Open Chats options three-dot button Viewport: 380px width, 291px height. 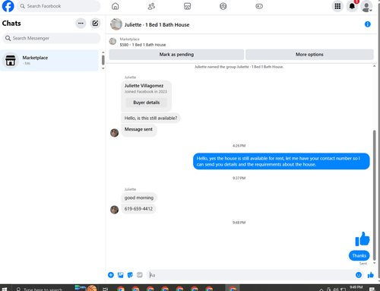[x=81, y=24]
